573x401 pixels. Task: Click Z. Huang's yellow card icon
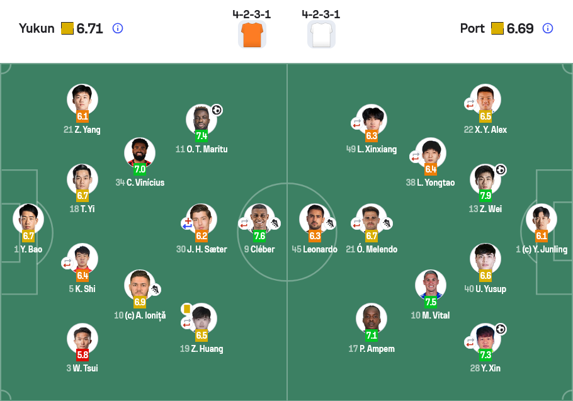click(x=187, y=308)
